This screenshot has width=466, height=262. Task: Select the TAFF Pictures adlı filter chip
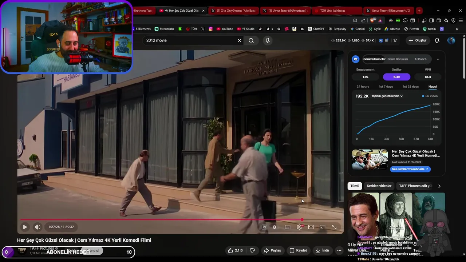(x=415, y=186)
